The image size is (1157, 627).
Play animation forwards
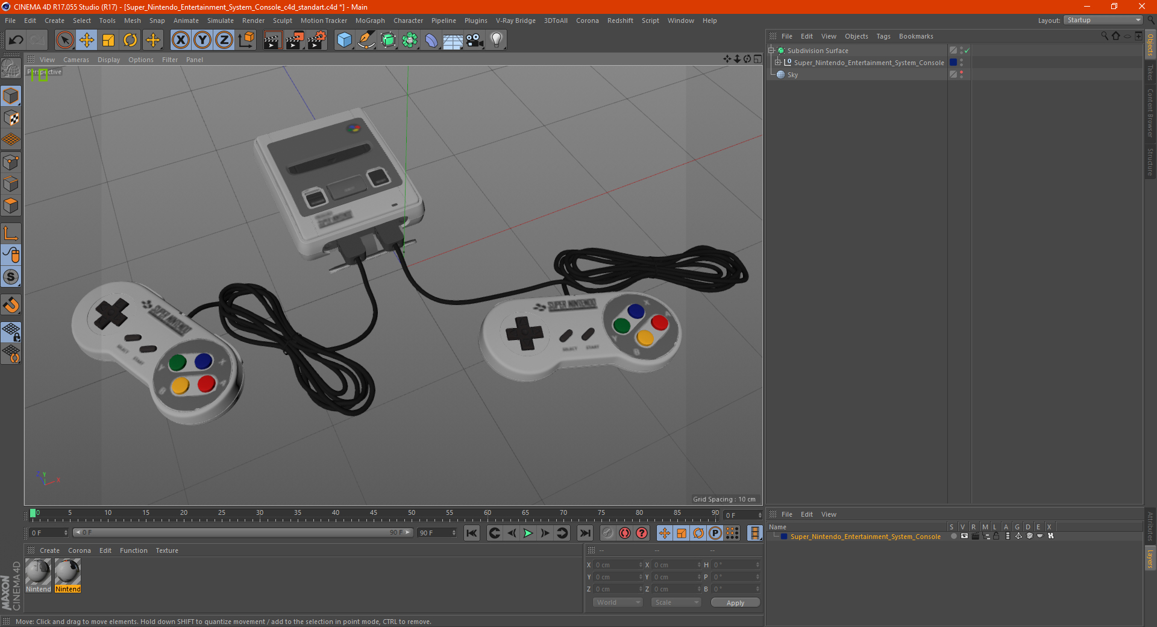pyautogui.click(x=528, y=533)
